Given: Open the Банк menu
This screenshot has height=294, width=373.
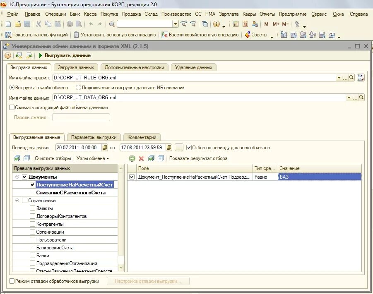Looking at the screenshot, I should (x=75, y=14).
